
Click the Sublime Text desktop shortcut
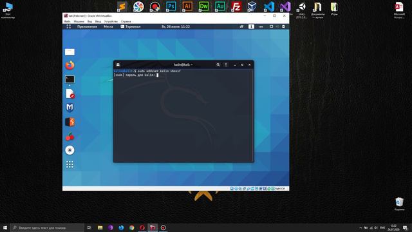(122, 6)
